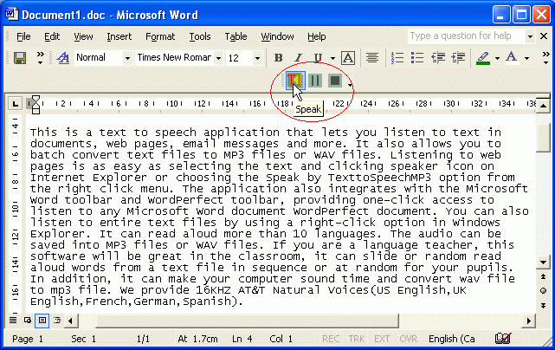Click the horizontal scrollbar right arrow
The width and height of the screenshot is (555, 350).
coord(528,321)
